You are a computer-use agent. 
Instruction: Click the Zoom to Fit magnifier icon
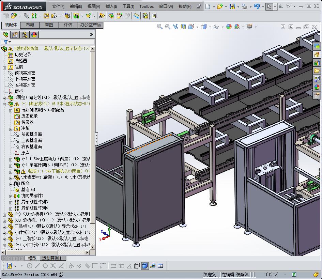pos(159,27)
